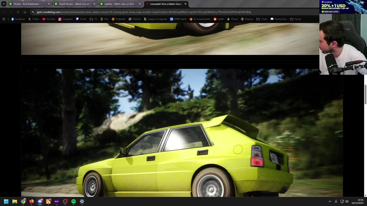Image resolution: width=367 pixels, height=206 pixels.
Task: Open the tab search dropdown
Action: coord(4,4)
